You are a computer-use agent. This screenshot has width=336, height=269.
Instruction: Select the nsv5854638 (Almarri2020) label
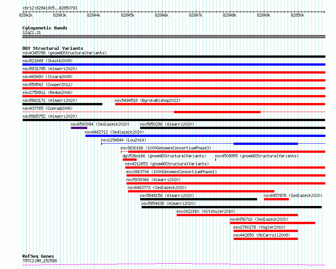coord(168,203)
